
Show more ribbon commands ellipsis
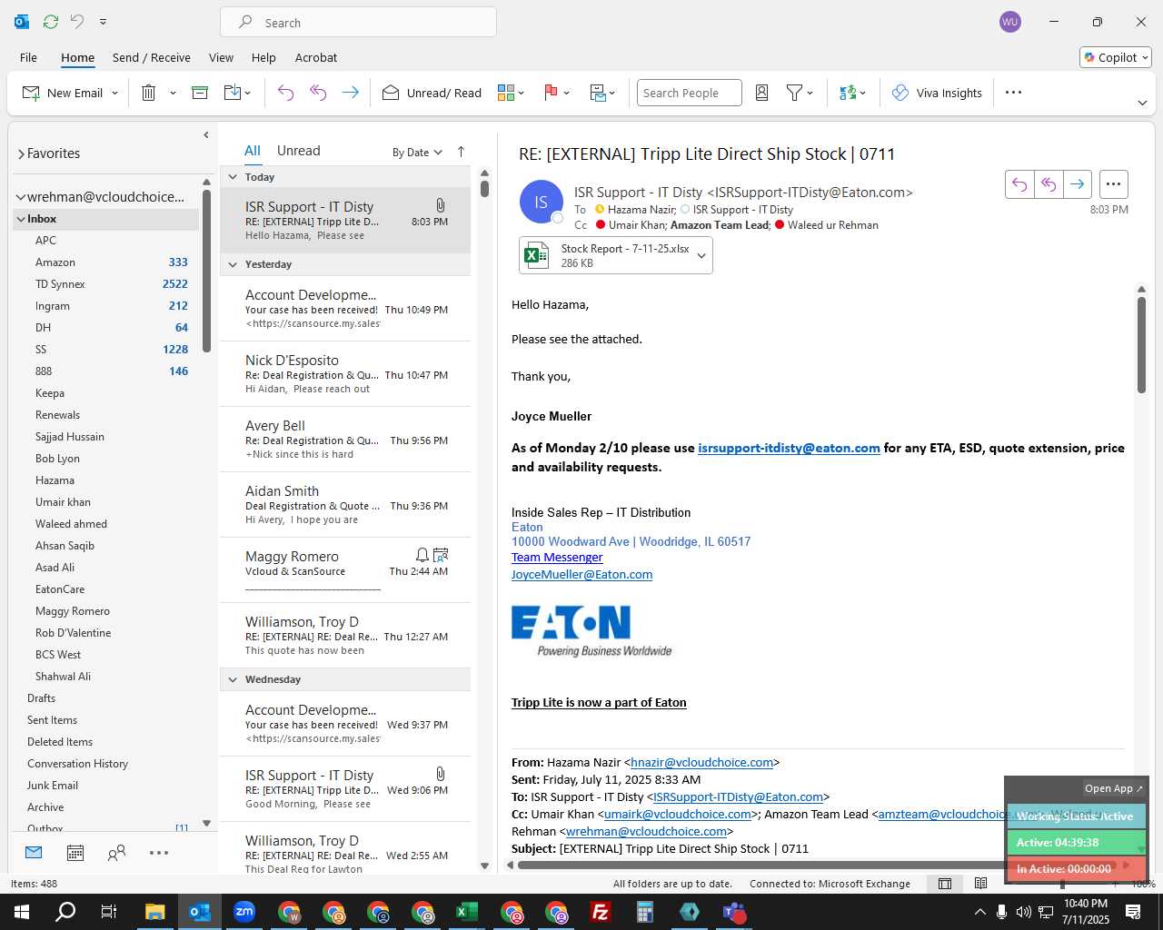pyautogui.click(x=1014, y=93)
